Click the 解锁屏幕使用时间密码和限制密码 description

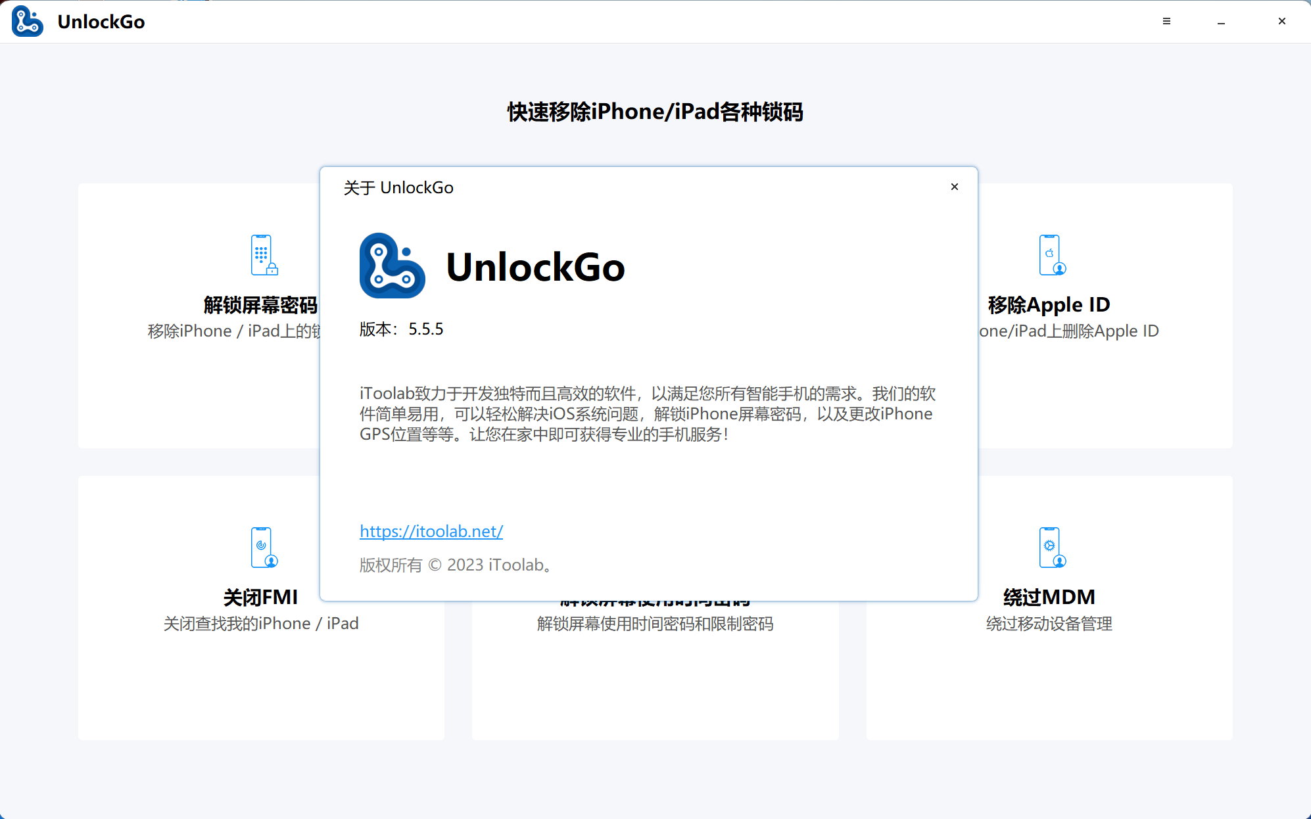655,623
